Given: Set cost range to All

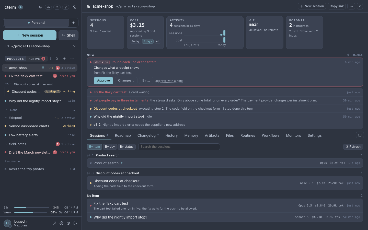Looking at the screenshot, I should click(x=157, y=41).
